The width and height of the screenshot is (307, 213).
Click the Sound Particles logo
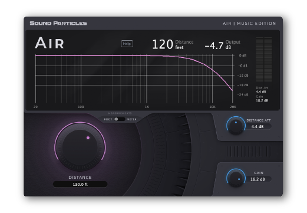click(x=58, y=23)
